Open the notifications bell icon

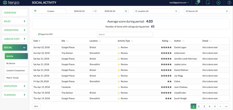click(198, 2)
